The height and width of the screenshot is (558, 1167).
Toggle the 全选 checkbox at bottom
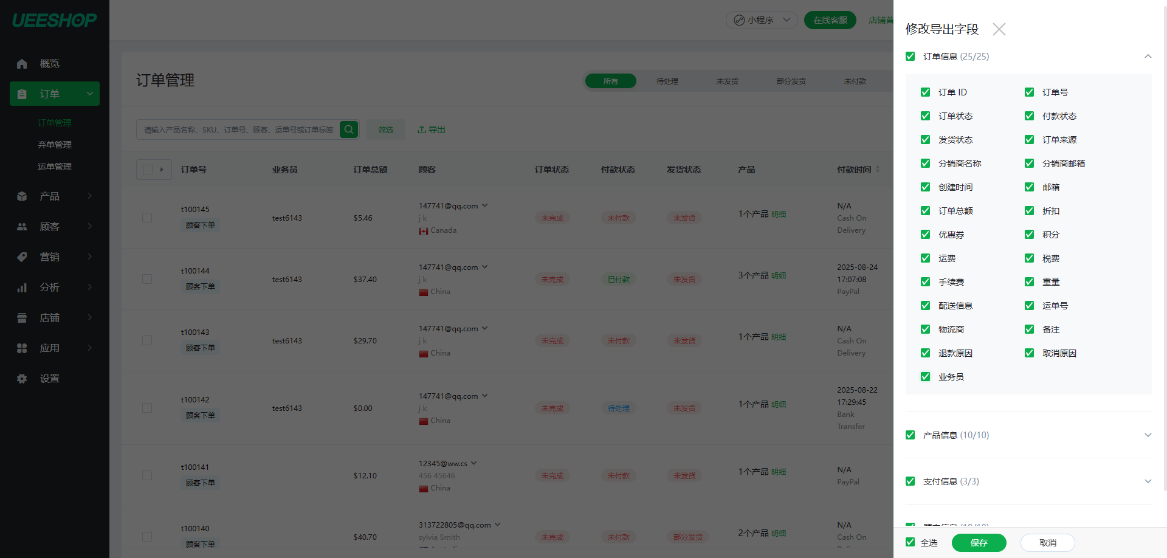(x=910, y=542)
